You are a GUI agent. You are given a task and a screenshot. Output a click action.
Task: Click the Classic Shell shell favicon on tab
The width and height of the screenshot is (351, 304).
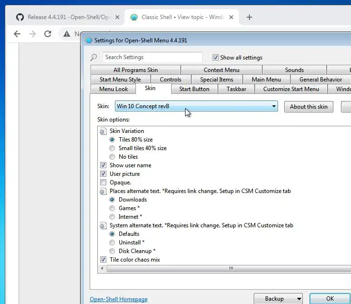click(x=134, y=17)
